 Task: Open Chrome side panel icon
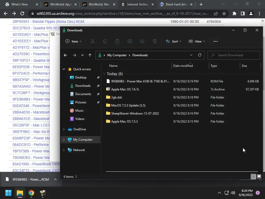[243, 13]
